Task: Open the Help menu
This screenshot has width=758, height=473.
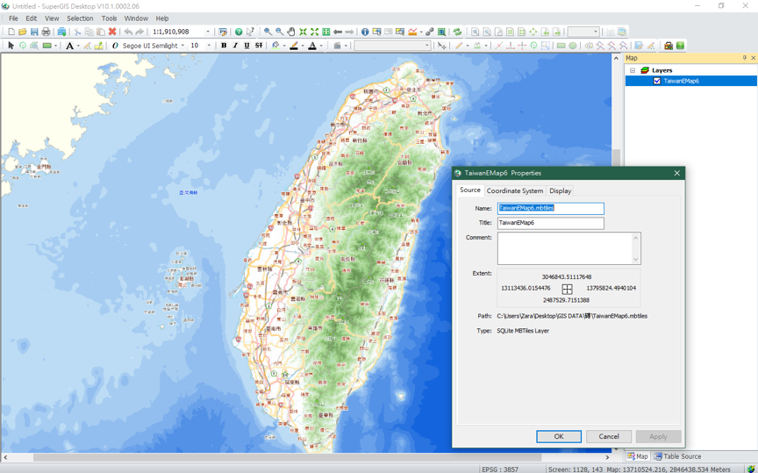Action: coord(162,18)
